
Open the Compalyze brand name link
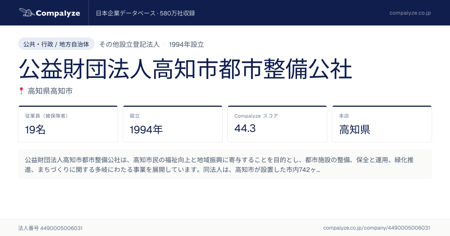pos(58,13)
